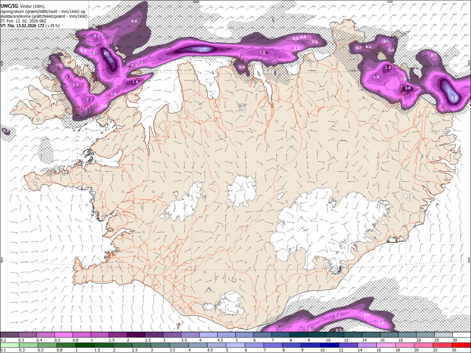Click the '0.8' precipitation value on the southern snow band
This screenshot has width=471, height=353.
pyautogui.click(x=381, y=323)
